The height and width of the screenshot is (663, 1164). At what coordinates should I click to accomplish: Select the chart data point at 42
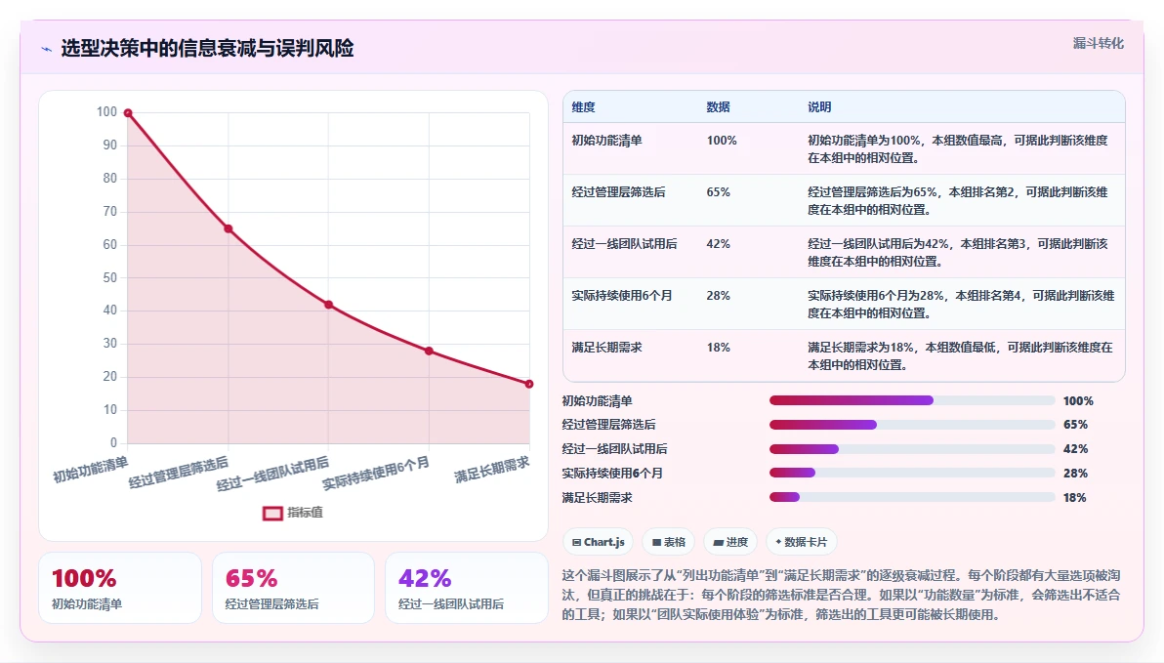click(x=329, y=305)
